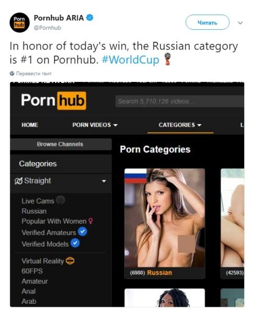Open the PORN VIDEOS dropdown menu
253x312 pixels.
click(95, 125)
